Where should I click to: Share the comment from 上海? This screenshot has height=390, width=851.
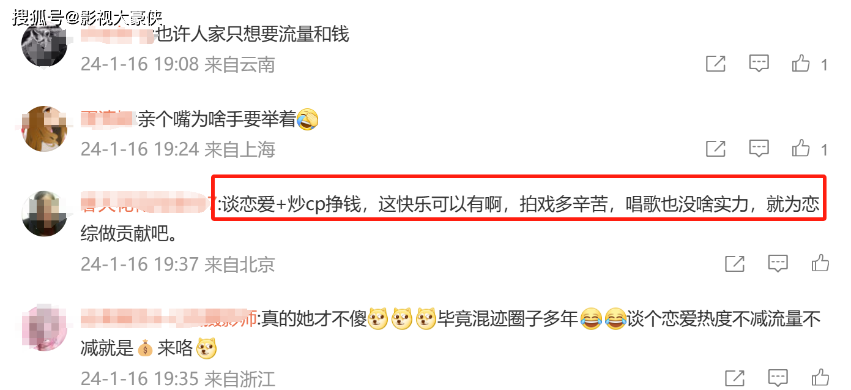pyautogui.click(x=716, y=148)
